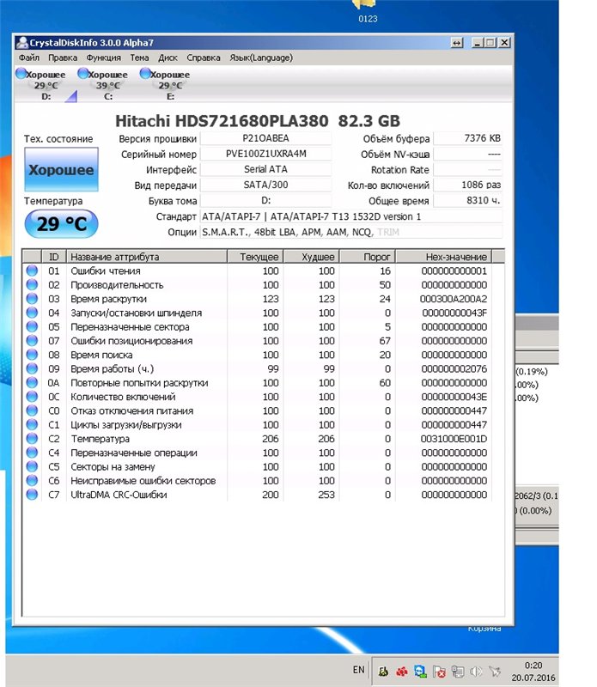Sort by Название аттрибута column header
The width and height of the screenshot is (597, 687).
click(146, 257)
